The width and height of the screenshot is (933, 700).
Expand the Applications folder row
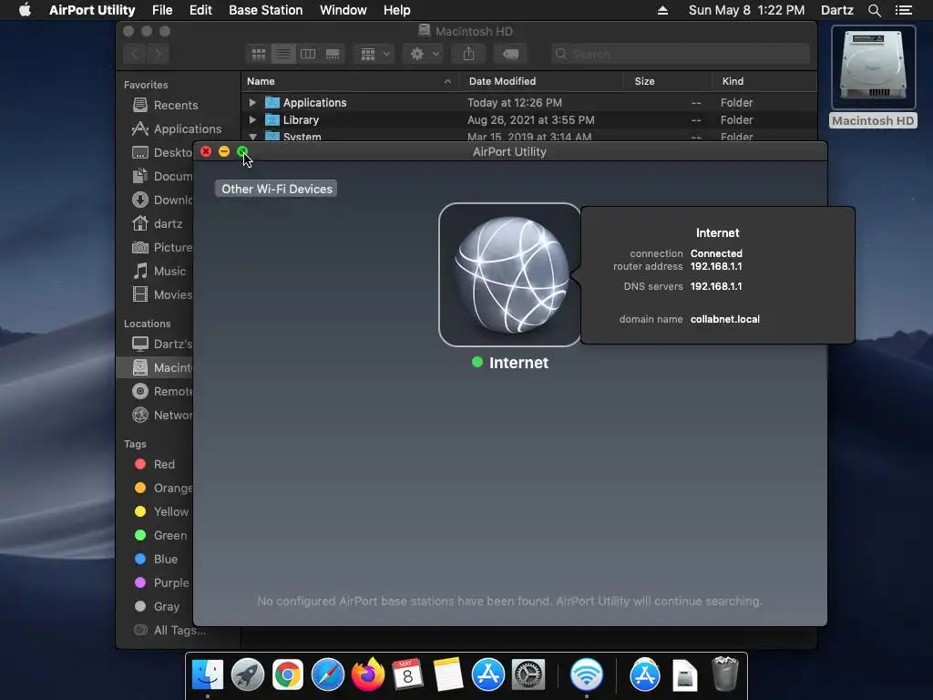252,102
